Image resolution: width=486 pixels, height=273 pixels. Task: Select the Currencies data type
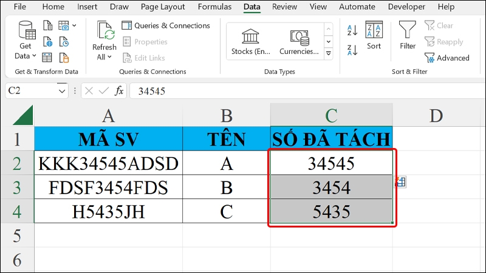click(x=299, y=41)
